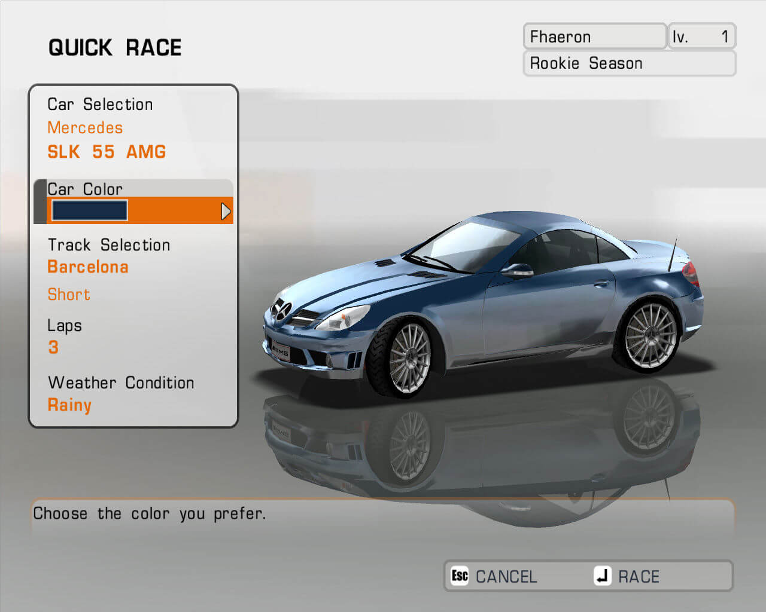Click the Fhaeron player name box
Screen dimensions: 766x612
point(595,36)
